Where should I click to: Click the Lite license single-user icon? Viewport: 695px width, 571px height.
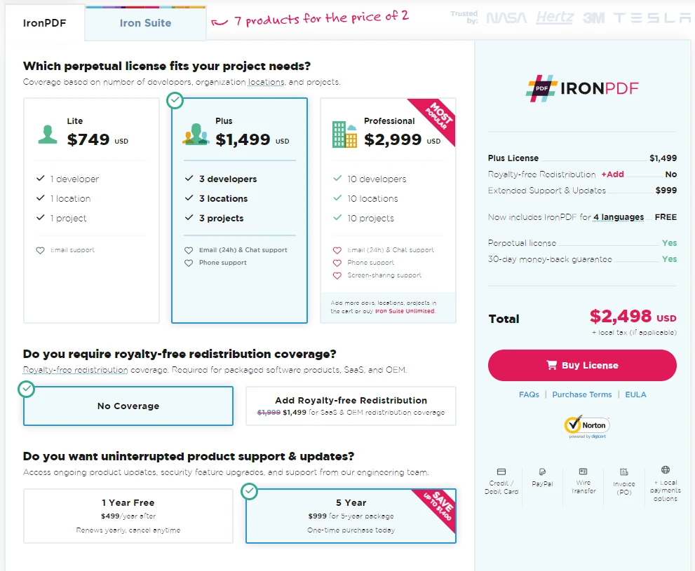(48, 134)
